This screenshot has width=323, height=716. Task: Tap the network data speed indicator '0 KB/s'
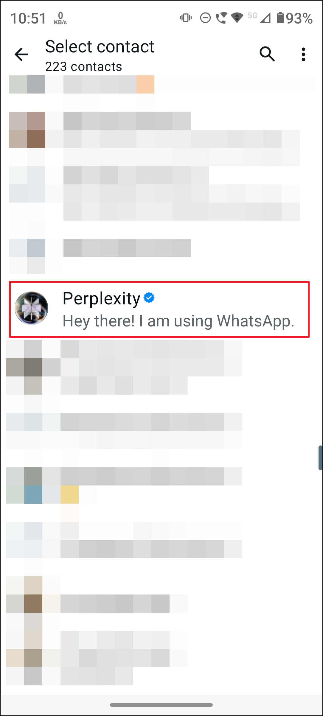59,18
